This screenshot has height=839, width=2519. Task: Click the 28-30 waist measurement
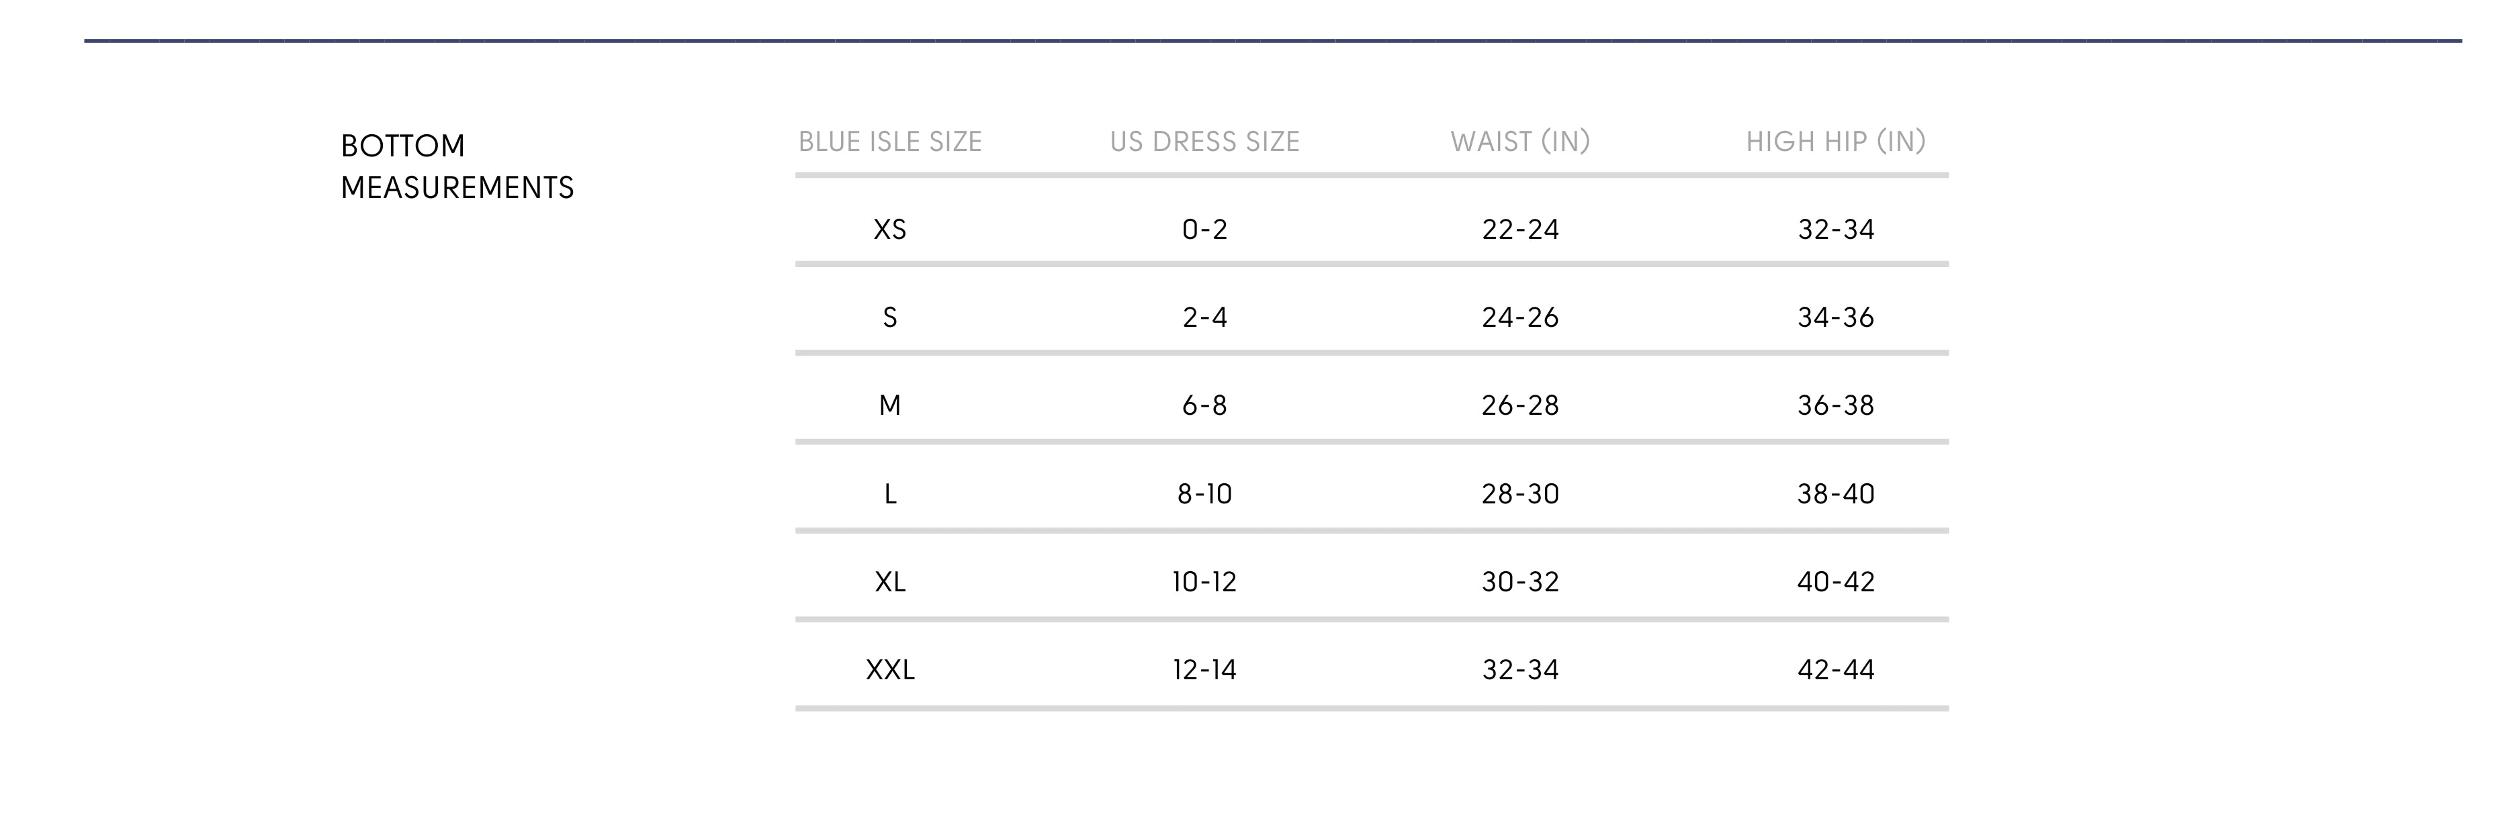[1519, 494]
